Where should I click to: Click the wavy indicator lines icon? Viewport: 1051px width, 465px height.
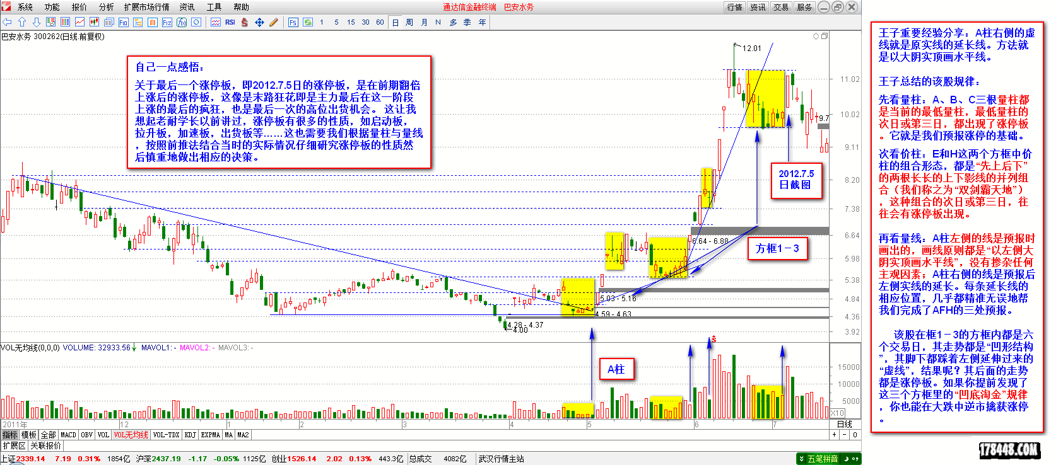[216, 22]
